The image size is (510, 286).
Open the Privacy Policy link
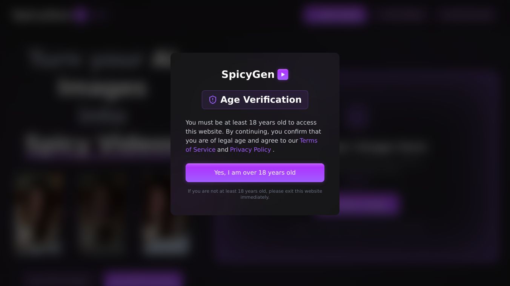coord(250,149)
